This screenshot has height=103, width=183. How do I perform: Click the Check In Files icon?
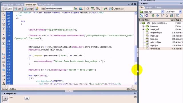coord(167,15)
